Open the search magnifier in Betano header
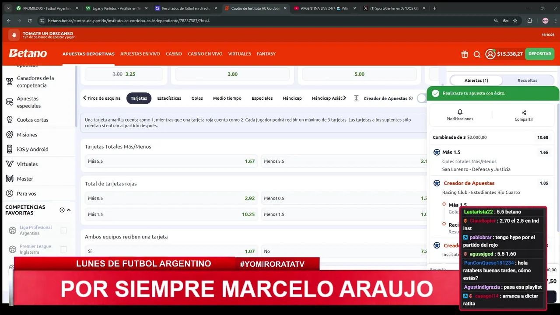 [x=477, y=54]
